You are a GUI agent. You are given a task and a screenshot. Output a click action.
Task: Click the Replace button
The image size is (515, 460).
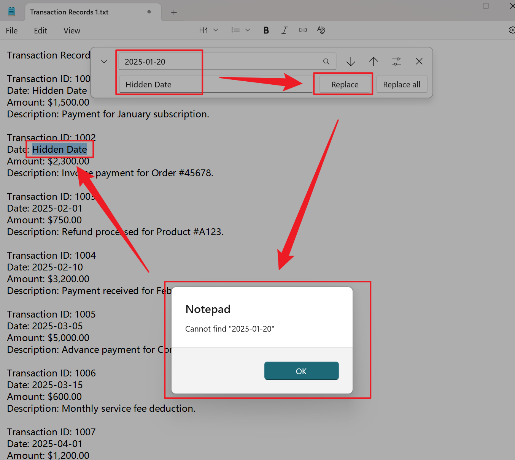pyautogui.click(x=345, y=84)
